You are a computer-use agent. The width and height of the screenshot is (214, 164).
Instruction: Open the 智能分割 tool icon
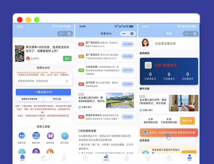point(36,135)
